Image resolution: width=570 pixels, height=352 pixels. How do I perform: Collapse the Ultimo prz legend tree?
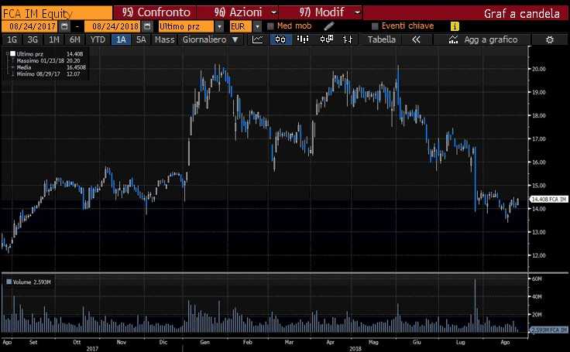pos(7,53)
